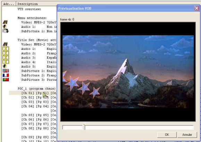Click the Audio 2 François line
Screen dimensions: 201x142
(x=39, y=53)
